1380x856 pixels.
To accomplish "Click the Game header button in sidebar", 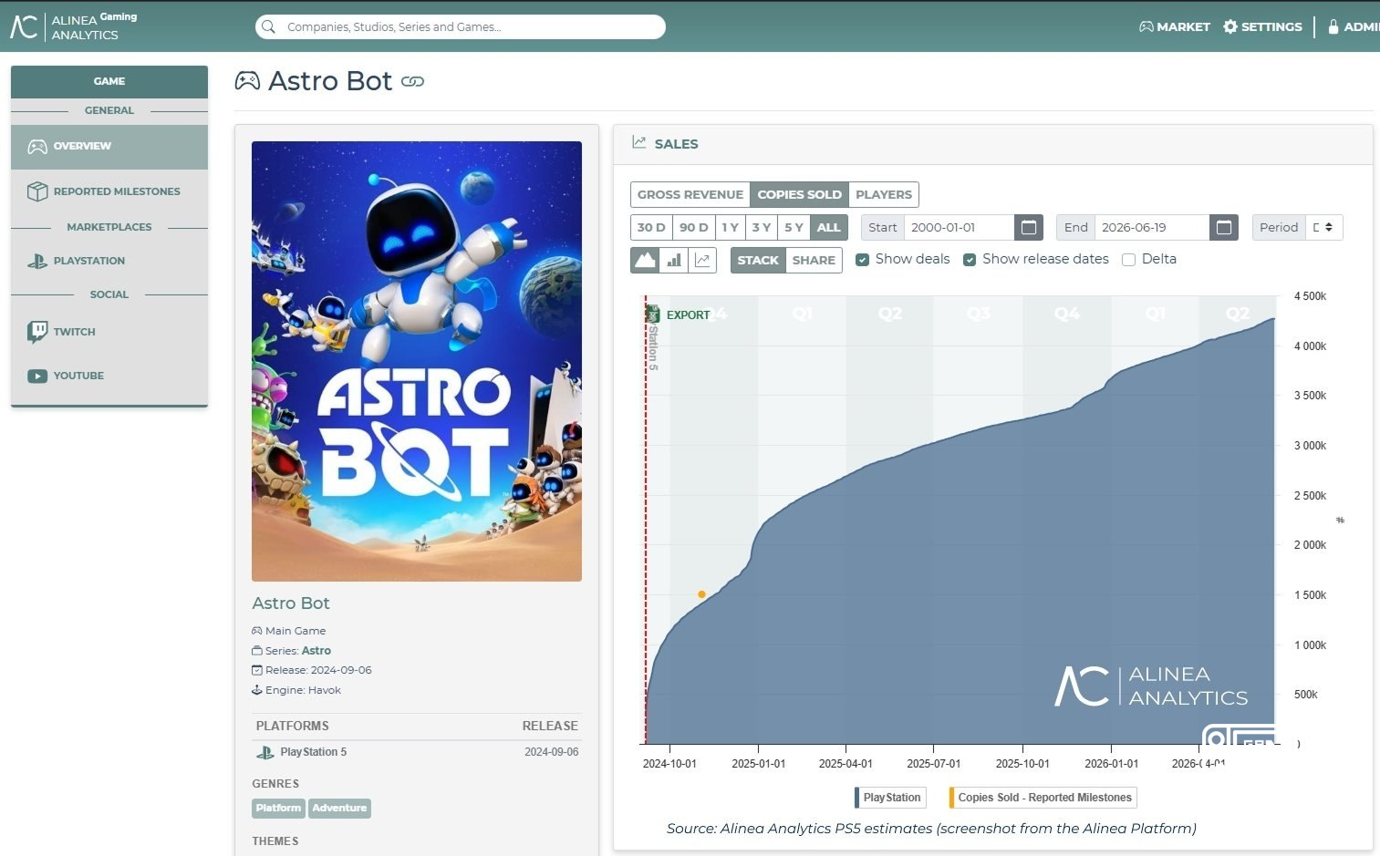I will click(x=109, y=81).
